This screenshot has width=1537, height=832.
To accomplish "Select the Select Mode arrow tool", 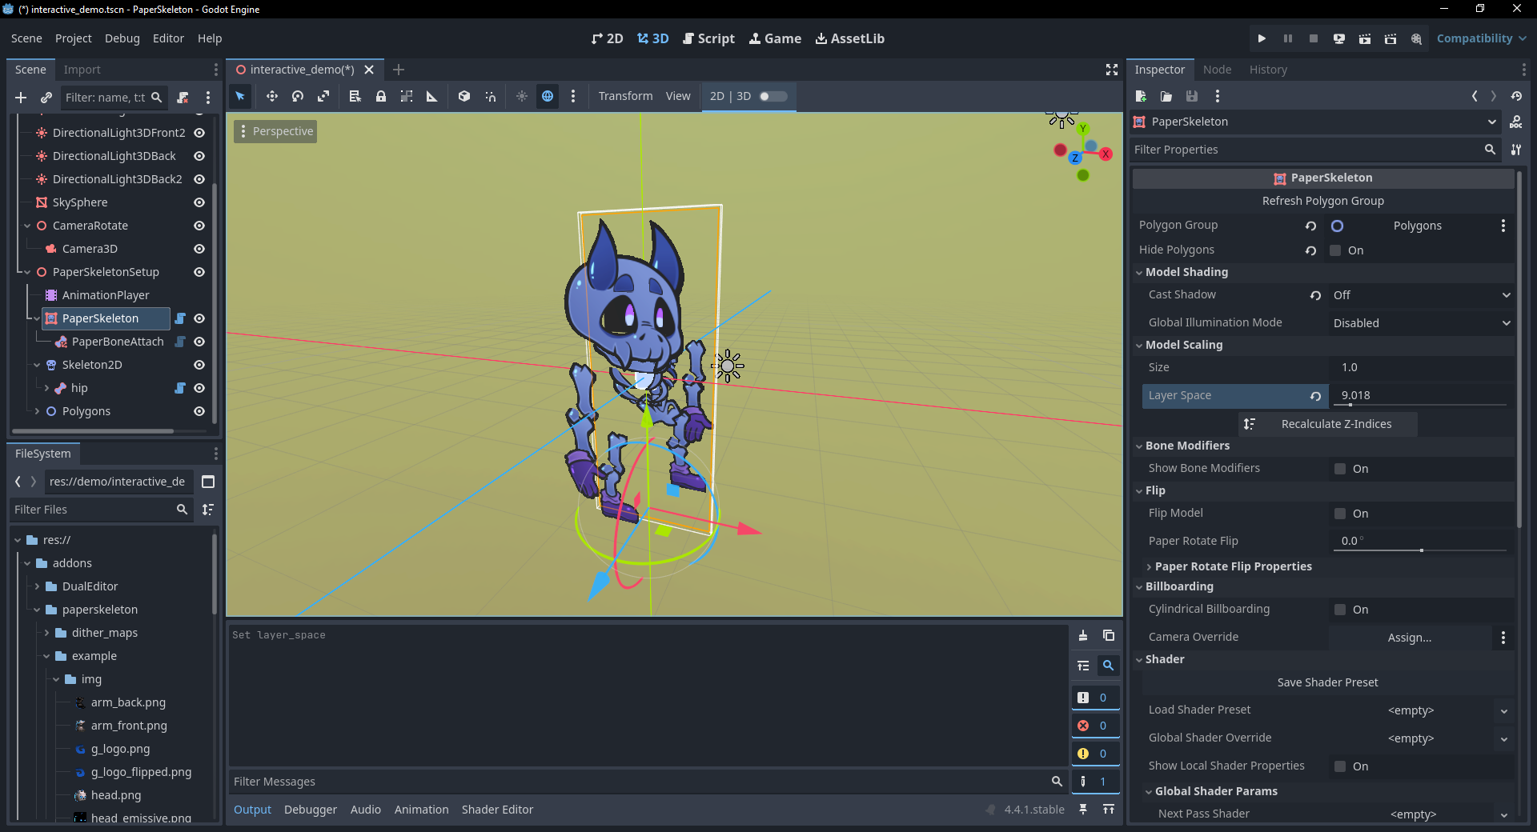I will pyautogui.click(x=240, y=96).
